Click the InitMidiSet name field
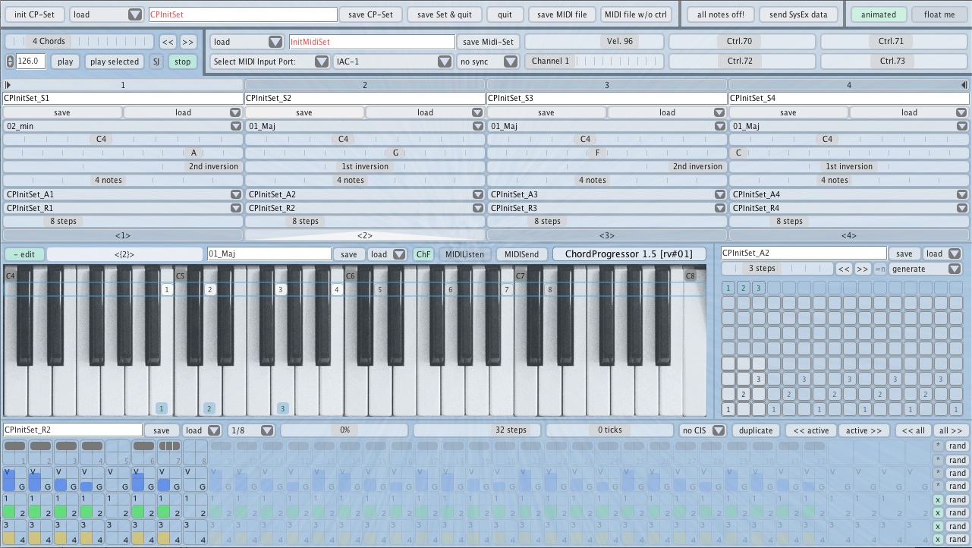This screenshot has height=548, width=972. (372, 42)
